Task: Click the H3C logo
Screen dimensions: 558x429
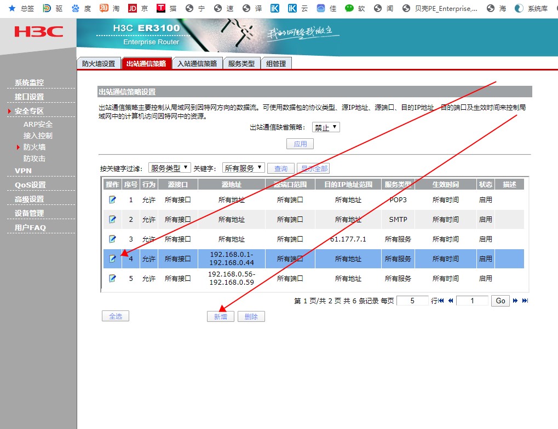Action: [x=38, y=32]
